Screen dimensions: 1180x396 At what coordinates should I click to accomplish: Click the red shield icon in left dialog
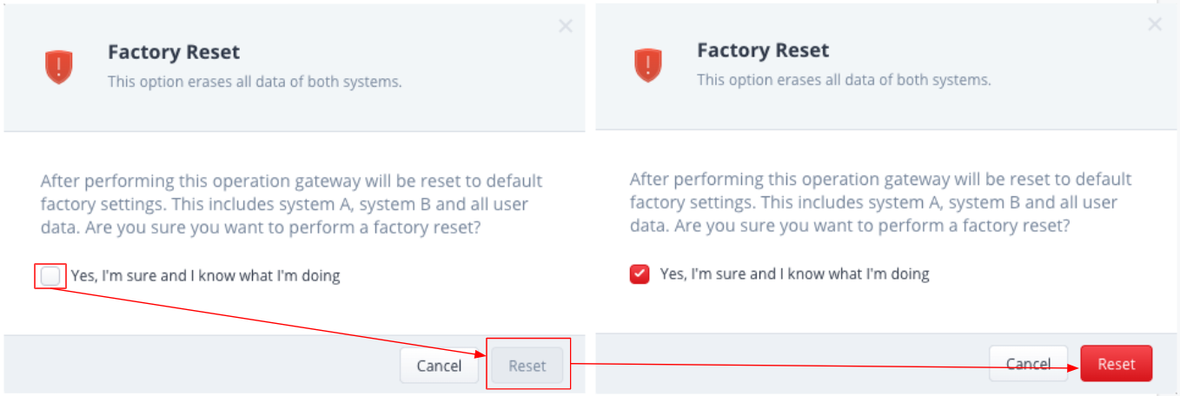(x=58, y=67)
